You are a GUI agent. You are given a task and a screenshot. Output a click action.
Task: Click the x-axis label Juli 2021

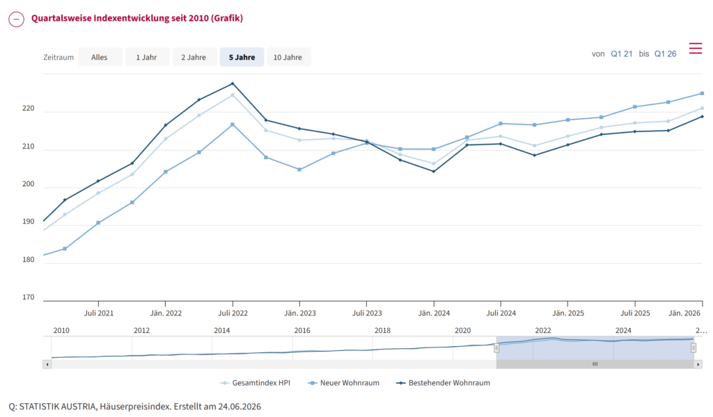99,313
